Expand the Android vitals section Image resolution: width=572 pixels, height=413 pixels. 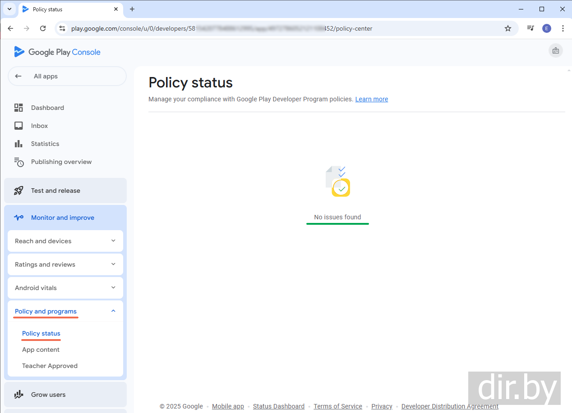click(x=65, y=288)
